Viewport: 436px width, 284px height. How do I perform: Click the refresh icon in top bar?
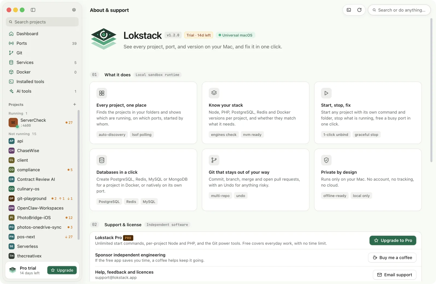coord(359,10)
